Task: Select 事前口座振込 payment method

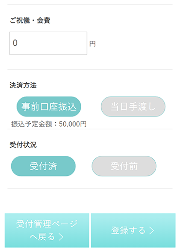Action: click(x=49, y=107)
